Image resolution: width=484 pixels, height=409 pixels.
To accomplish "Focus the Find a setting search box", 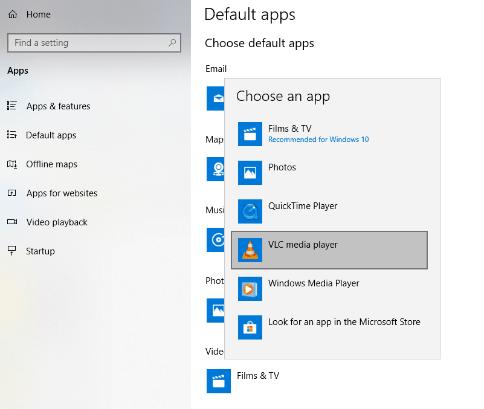I will pos(94,43).
